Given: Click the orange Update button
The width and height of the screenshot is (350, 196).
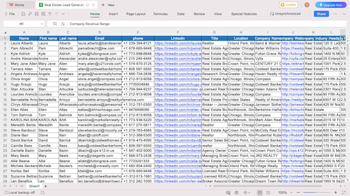Looking at the screenshot, I should (x=288, y=5).
